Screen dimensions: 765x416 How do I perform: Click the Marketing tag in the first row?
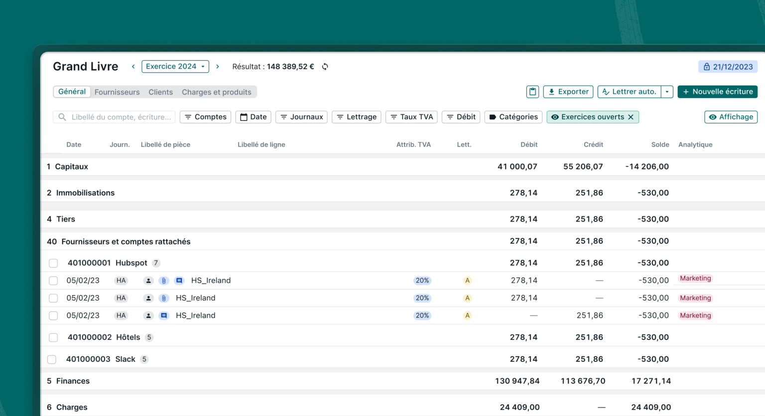(x=695, y=279)
